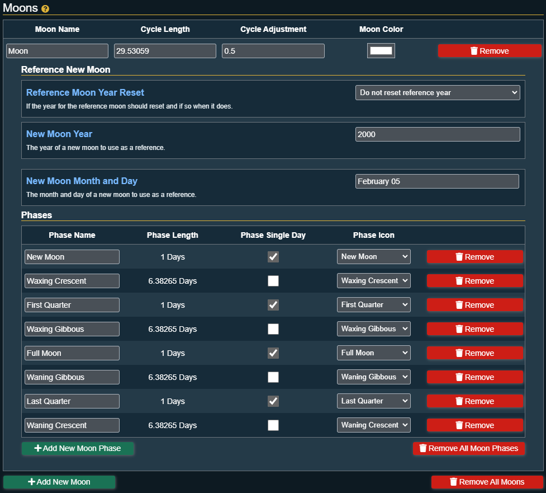Click the Moons help question mark icon
This screenshot has width=546, height=493.
[45, 9]
